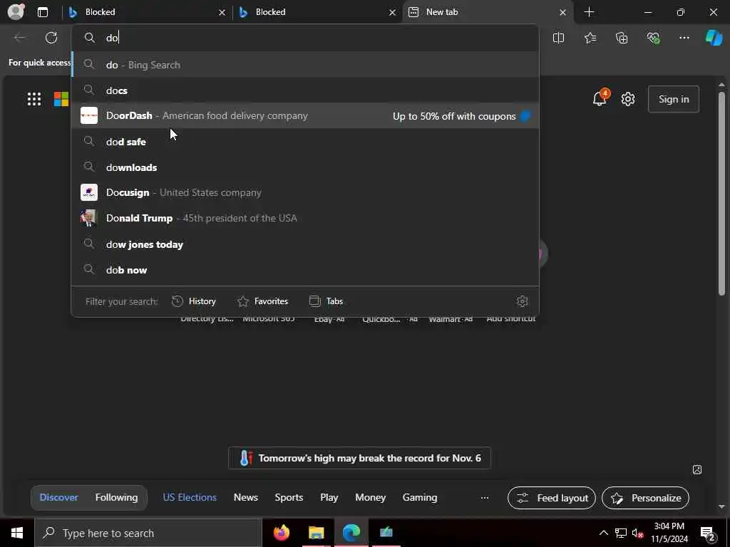Open Settings and more ellipsis menu

[684, 38]
